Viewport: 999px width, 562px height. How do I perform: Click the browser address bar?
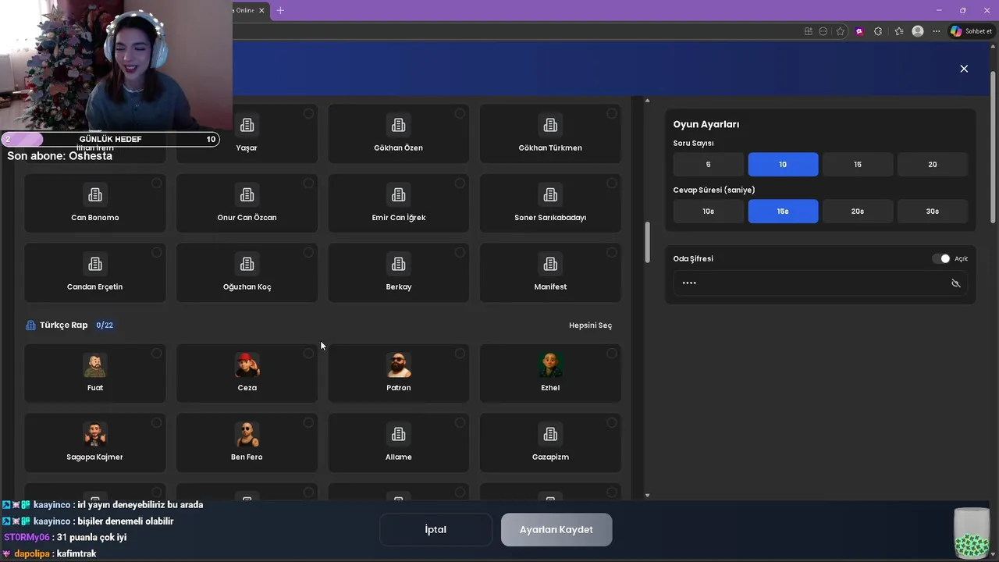[515, 31]
